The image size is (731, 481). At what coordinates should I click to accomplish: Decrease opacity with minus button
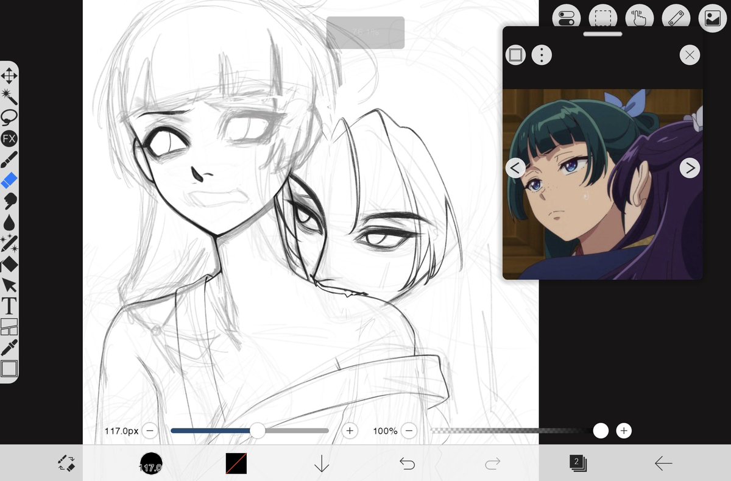409,431
